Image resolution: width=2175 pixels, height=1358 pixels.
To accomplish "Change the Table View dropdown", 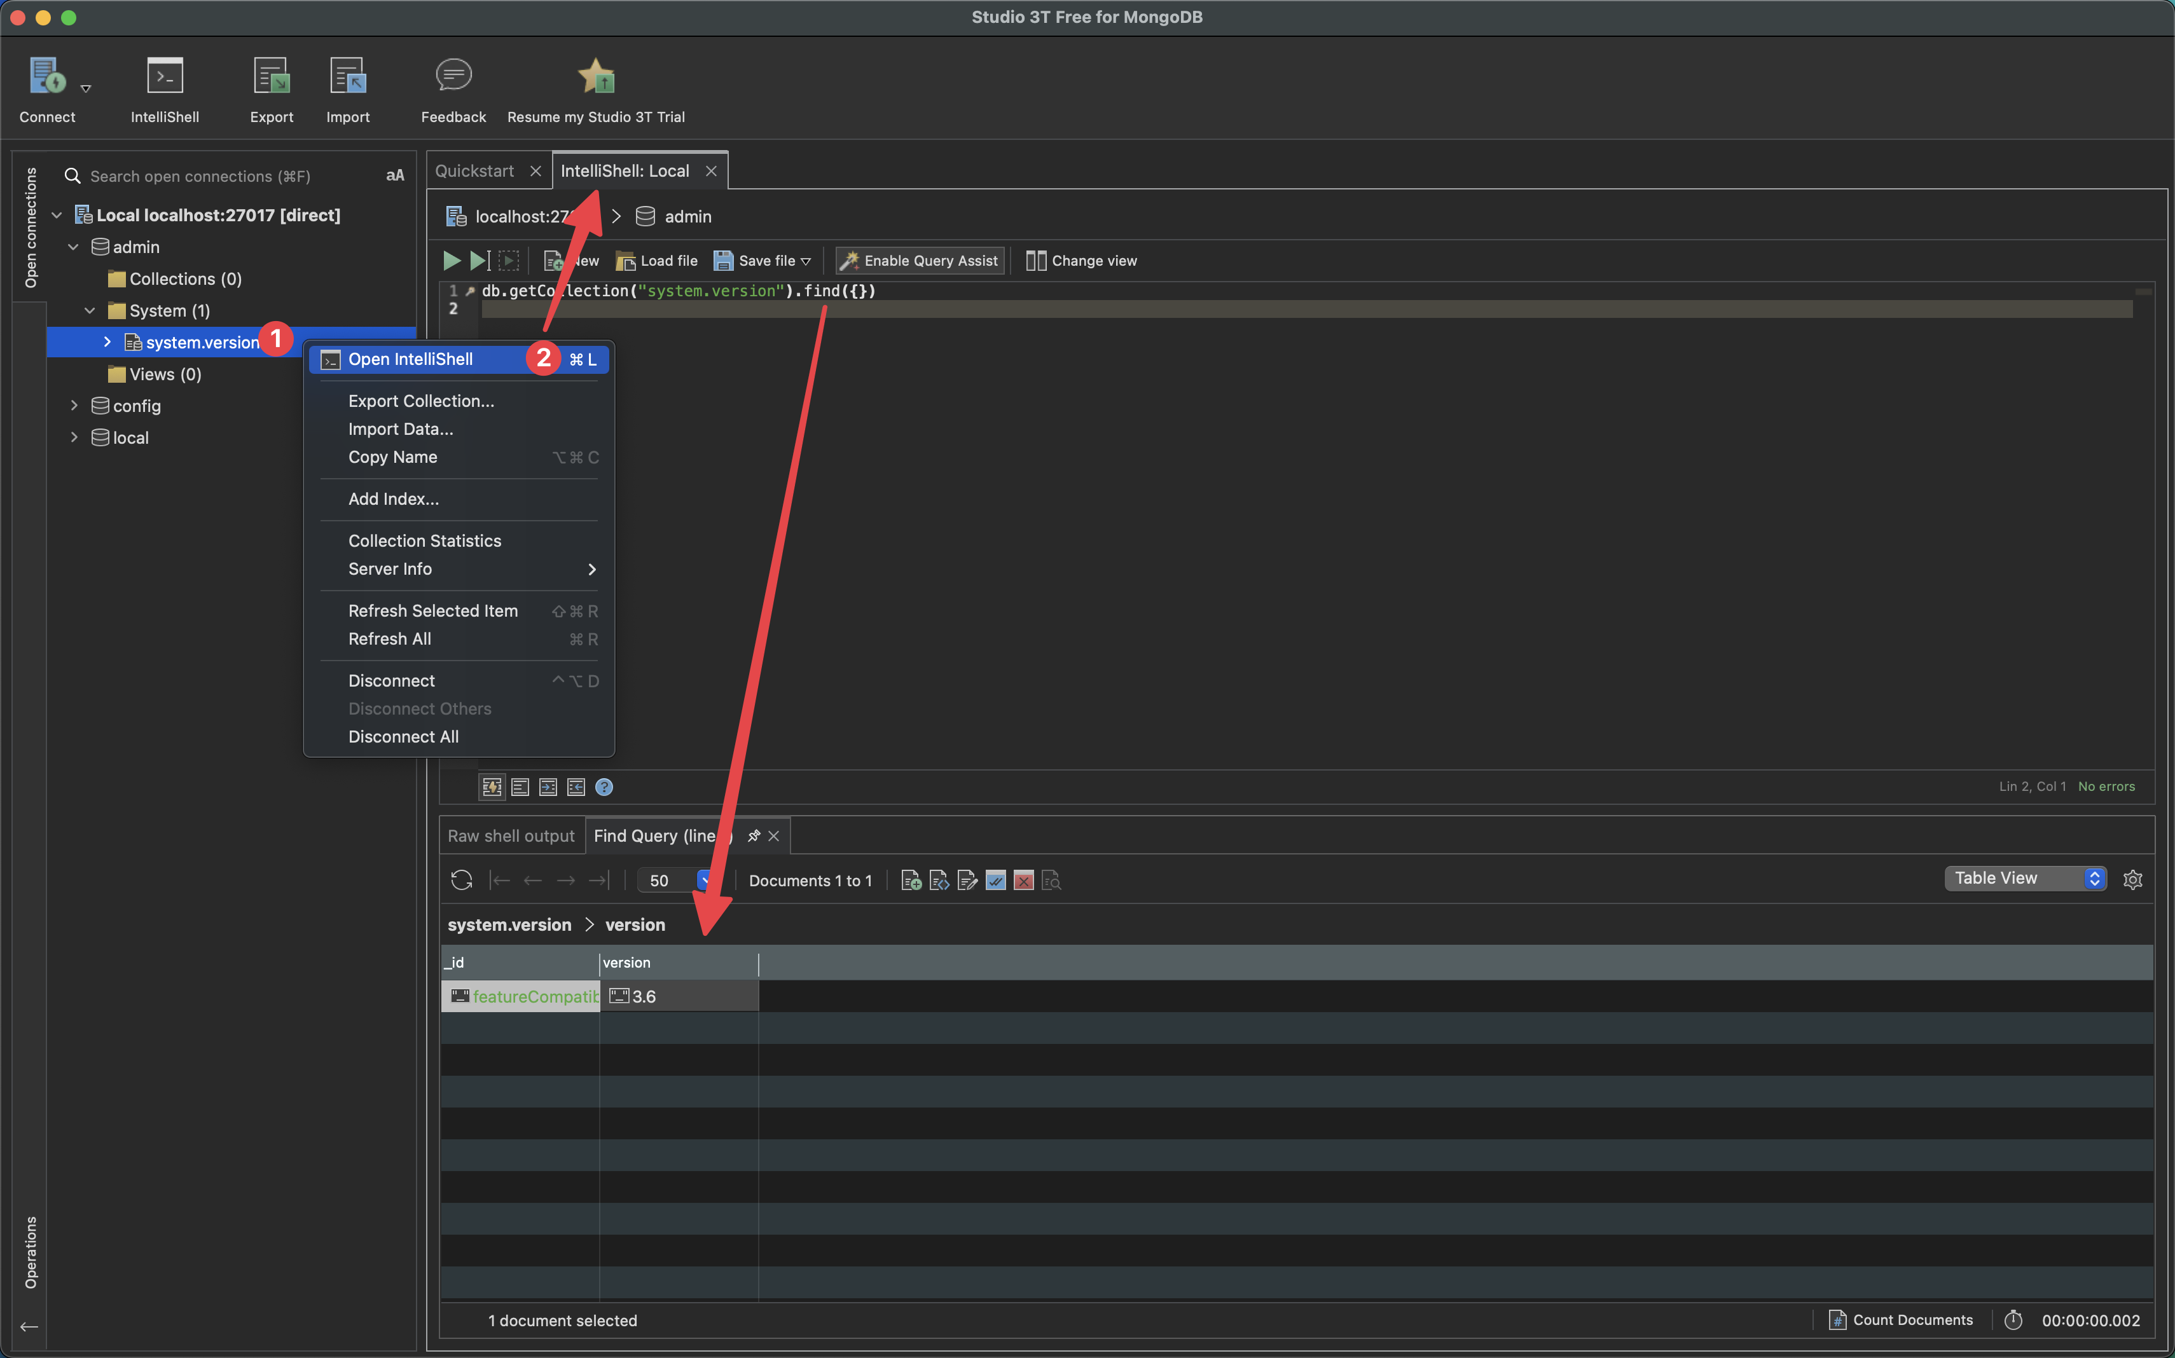I will click(x=2025, y=879).
